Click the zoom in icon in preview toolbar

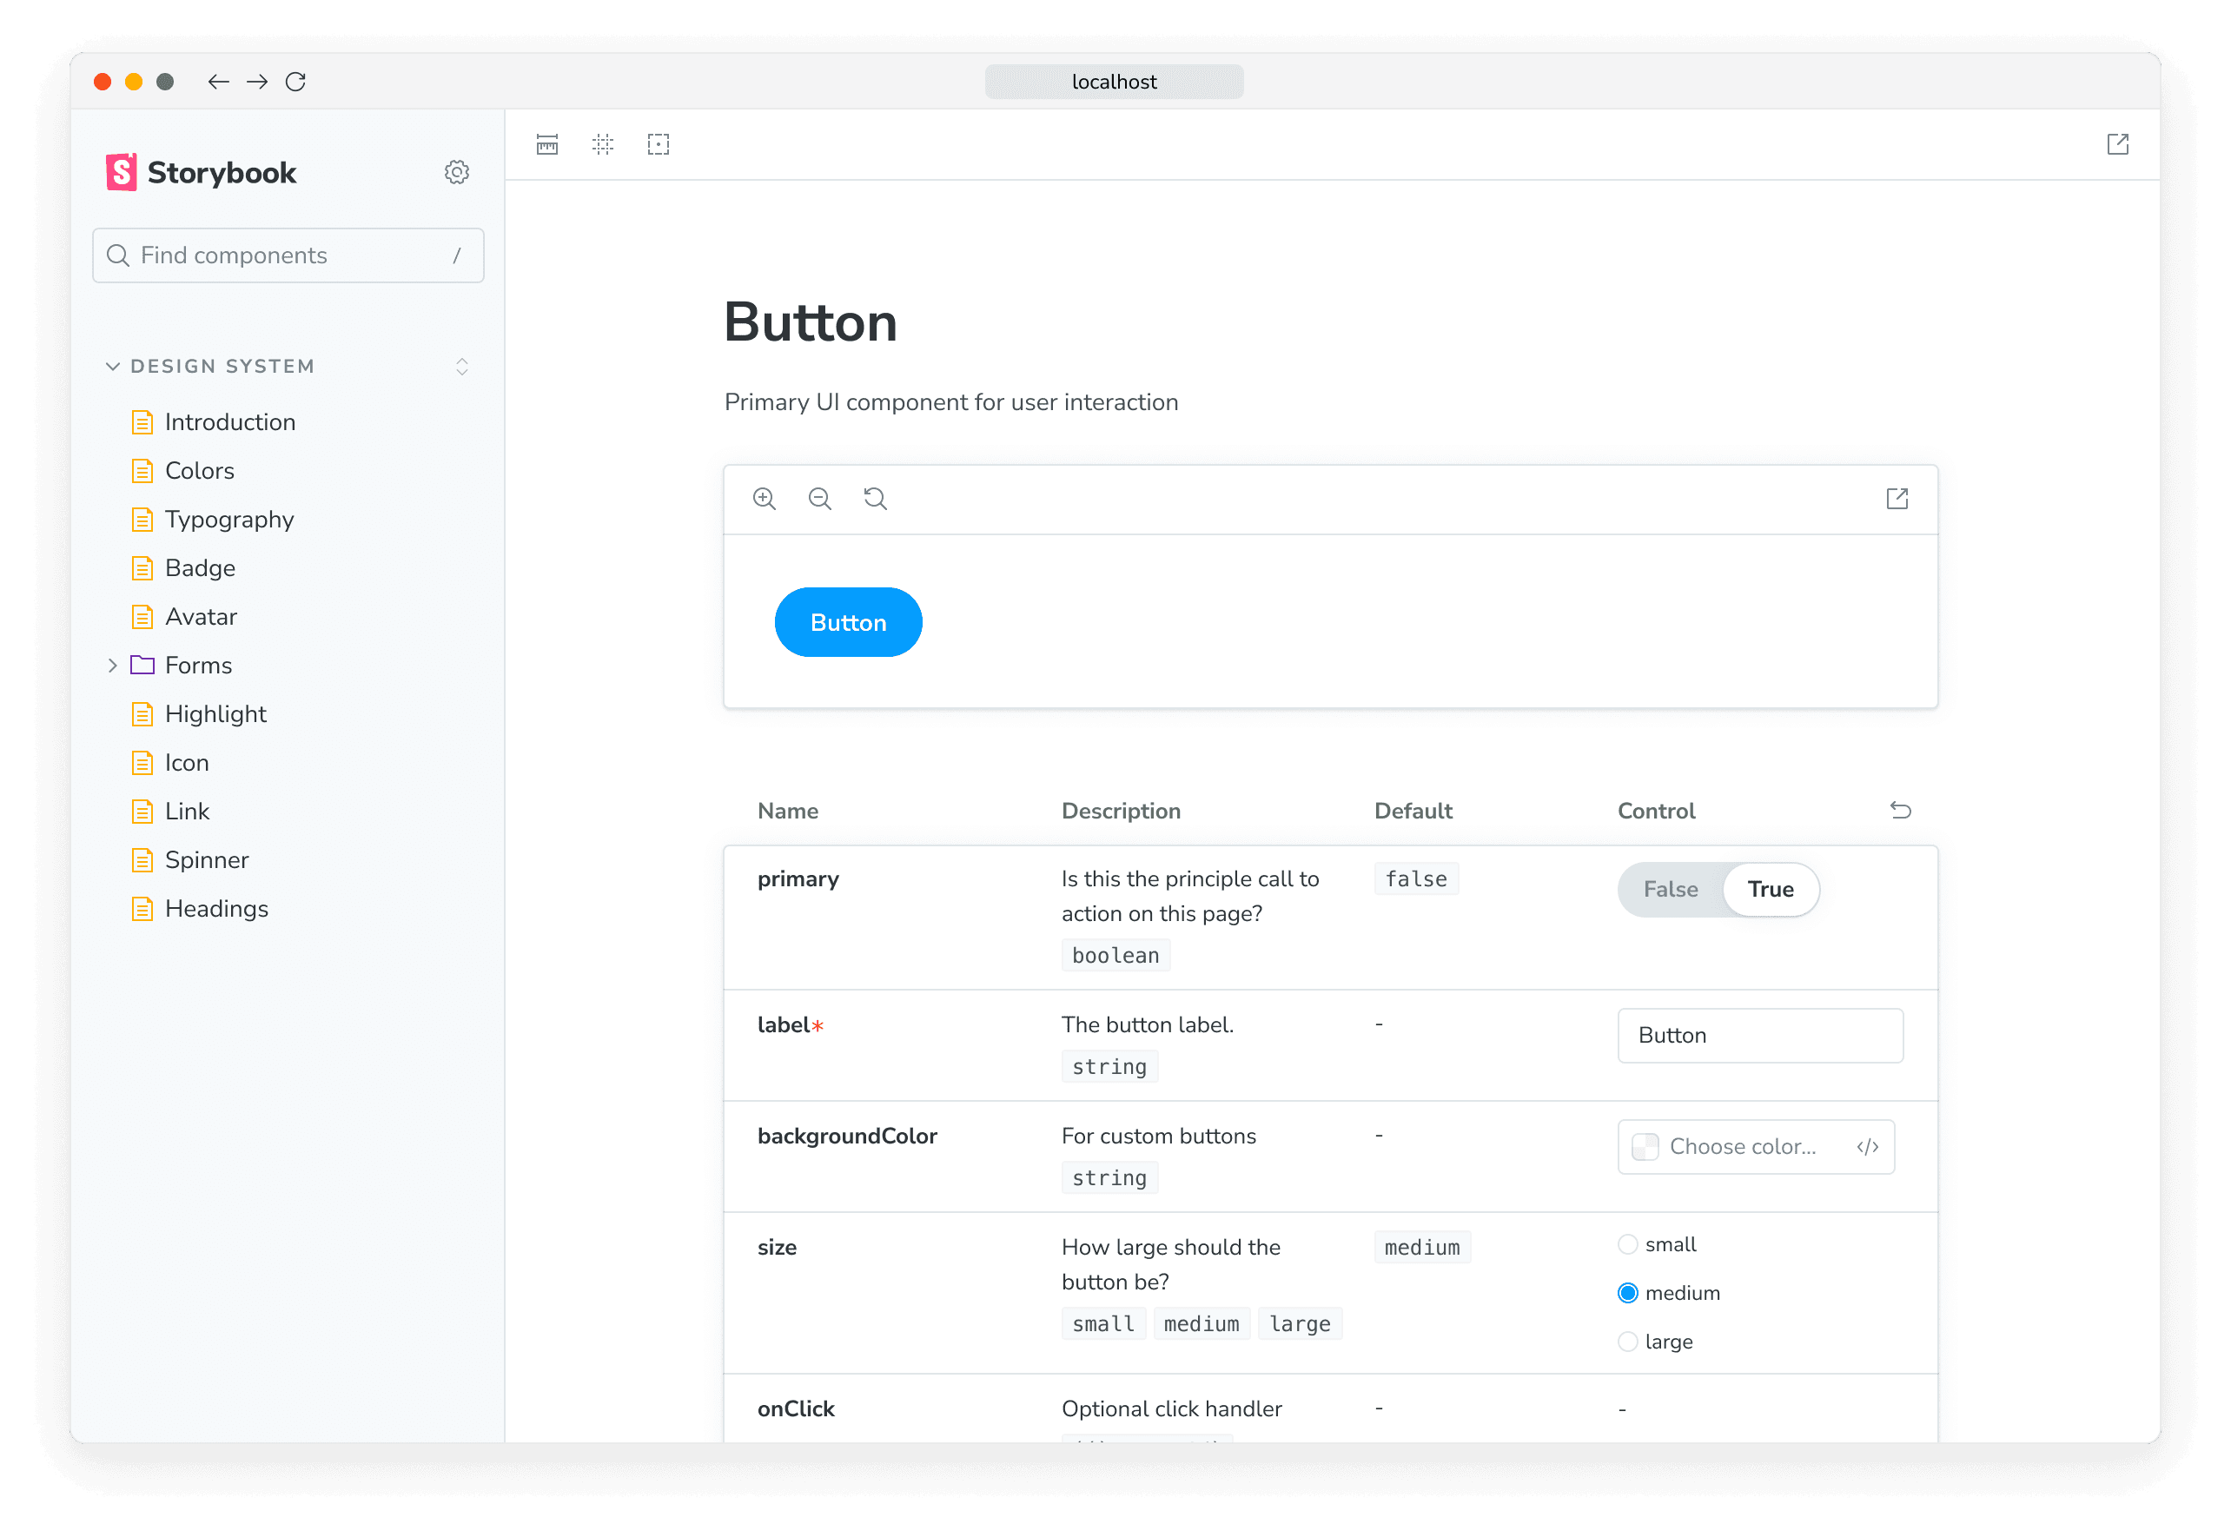pos(765,499)
